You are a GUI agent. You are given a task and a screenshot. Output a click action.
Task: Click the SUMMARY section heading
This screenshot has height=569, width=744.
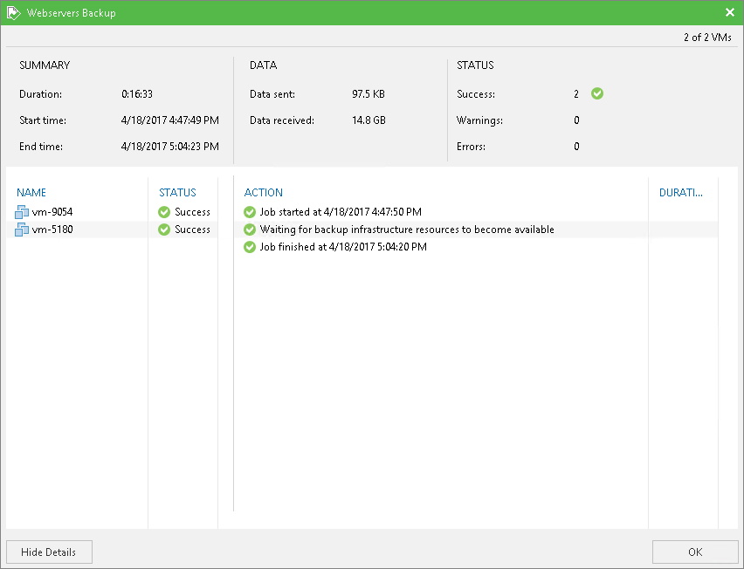(x=45, y=65)
